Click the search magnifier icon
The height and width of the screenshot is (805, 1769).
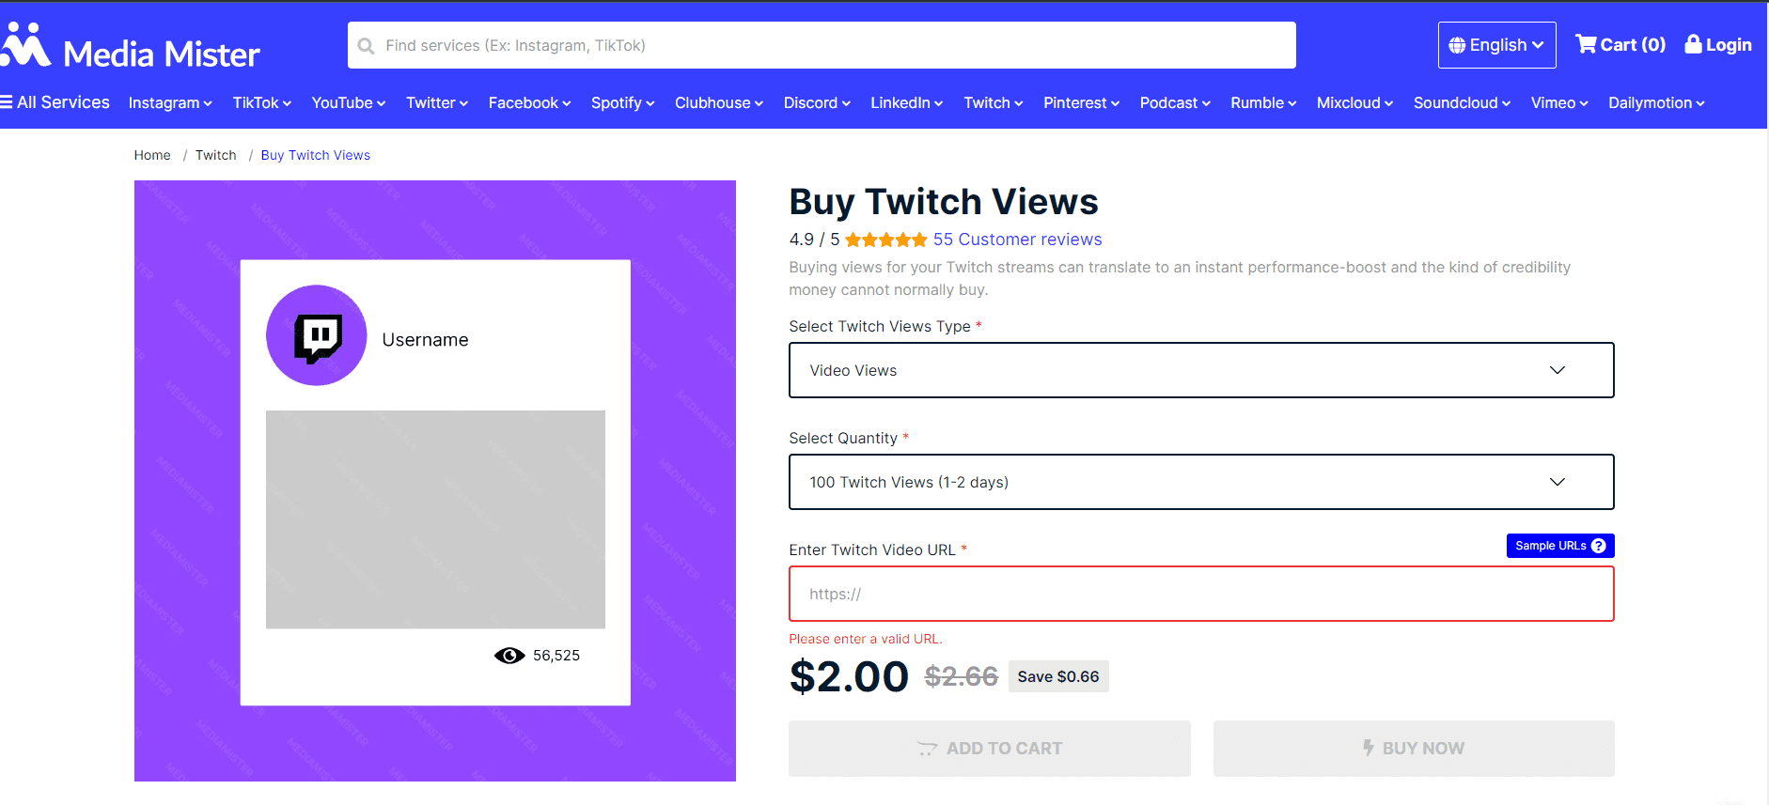(367, 46)
